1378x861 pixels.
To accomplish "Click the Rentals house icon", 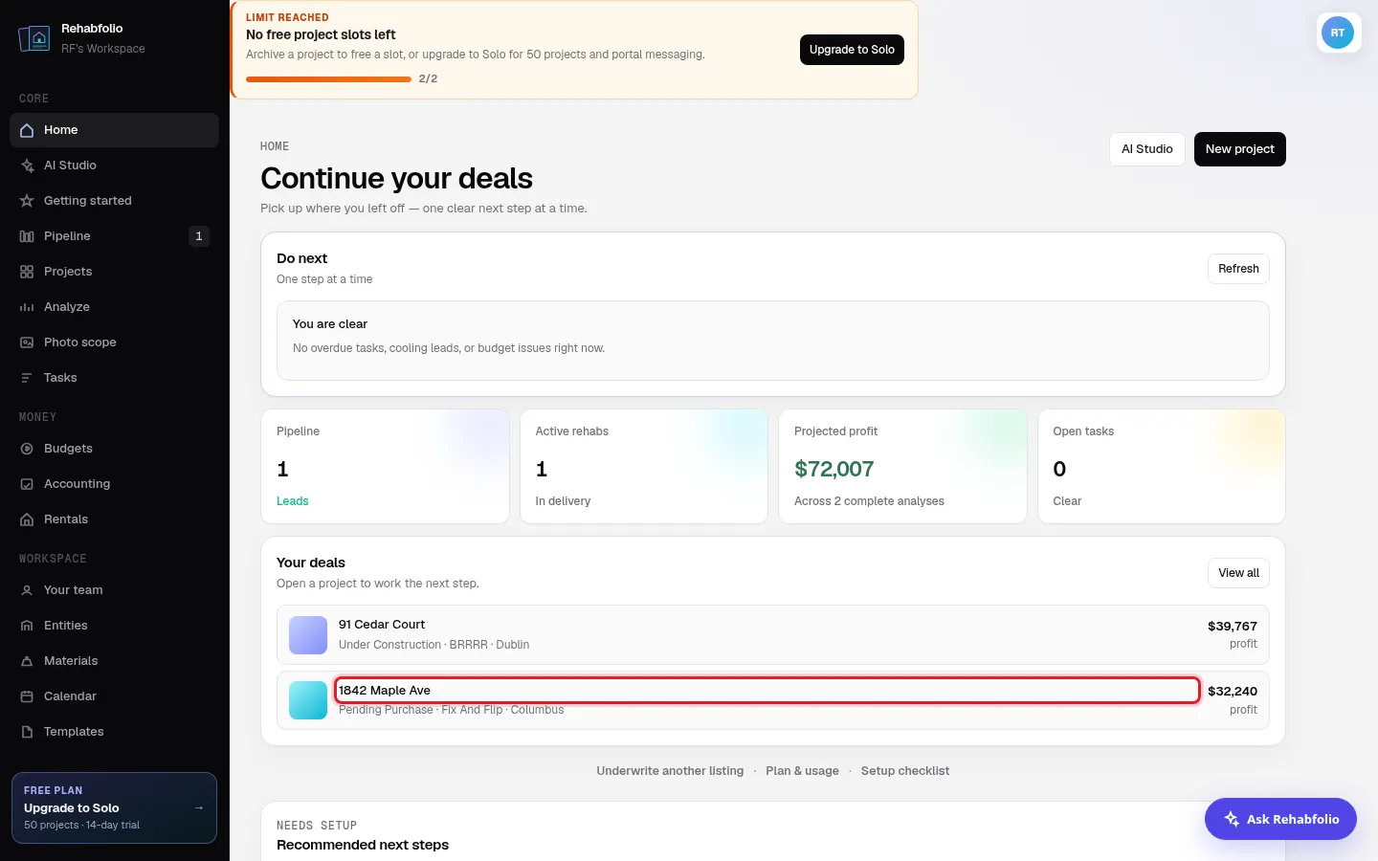I will point(27,519).
